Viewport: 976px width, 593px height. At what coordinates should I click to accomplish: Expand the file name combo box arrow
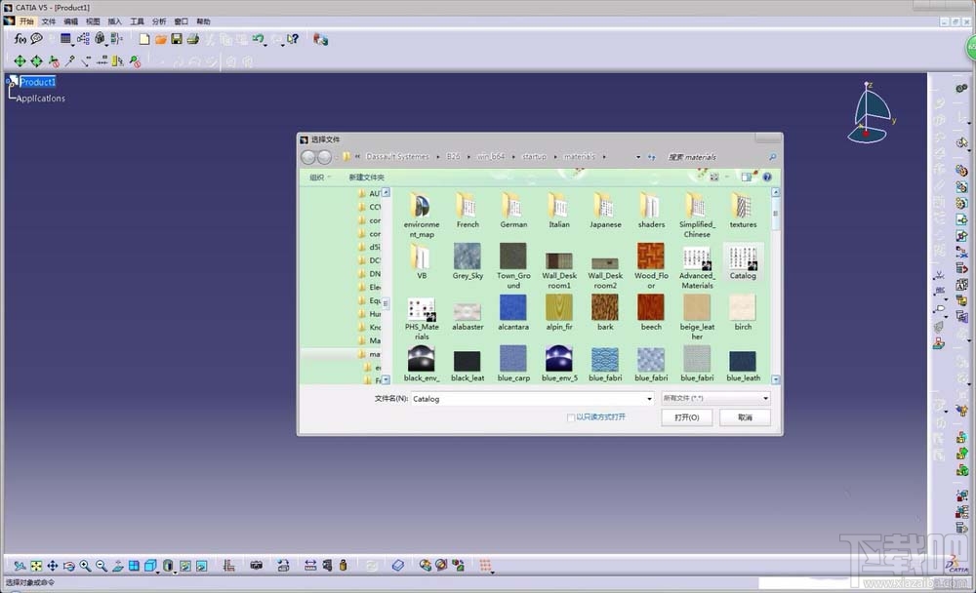point(649,398)
